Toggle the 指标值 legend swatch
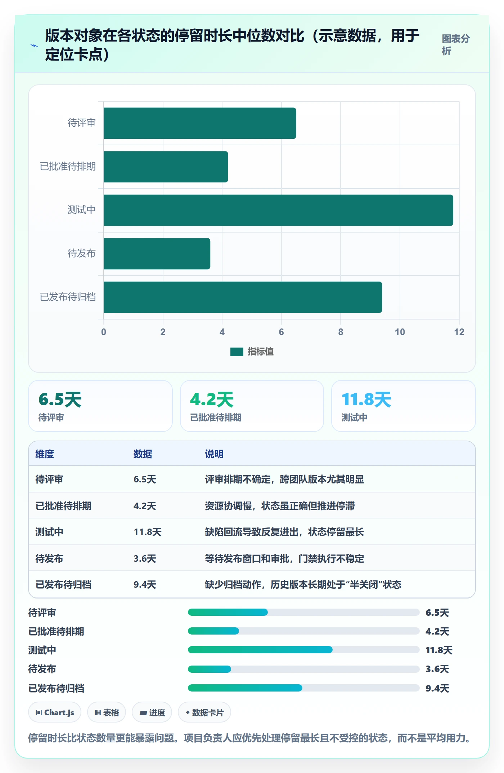Image resolution: width=504 pixels, height=773 pixels. click(237, 352)
